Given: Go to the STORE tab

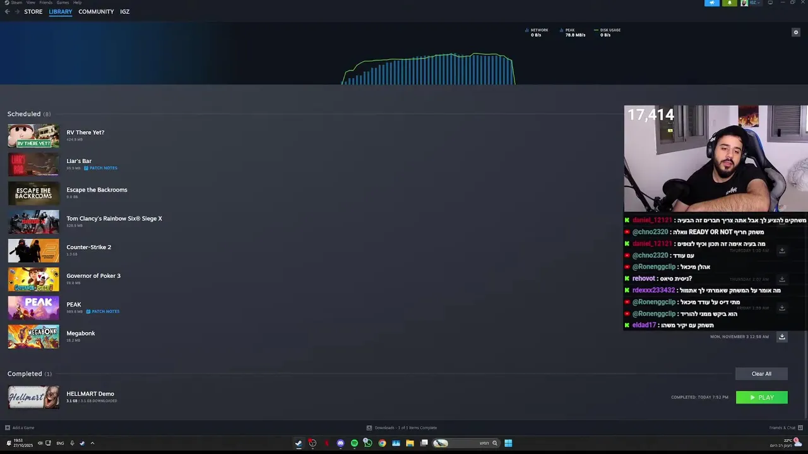Looking at the screenshot, I should click(x=33, y=11).
